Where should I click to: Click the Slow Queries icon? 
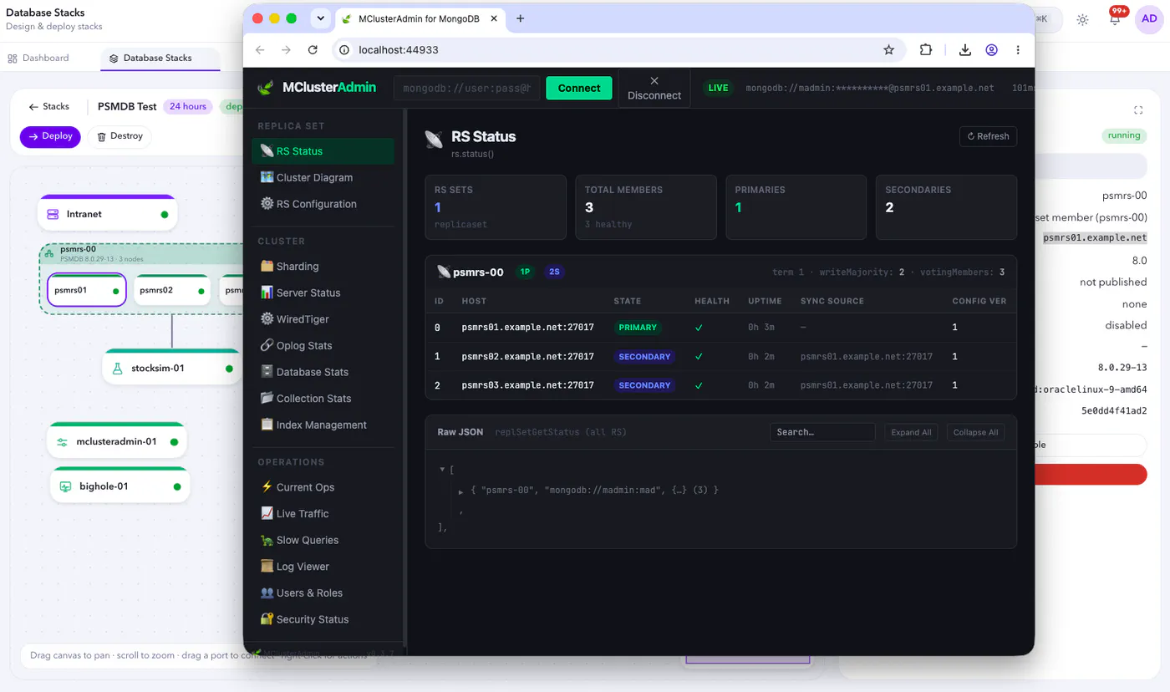pos(267,540)
